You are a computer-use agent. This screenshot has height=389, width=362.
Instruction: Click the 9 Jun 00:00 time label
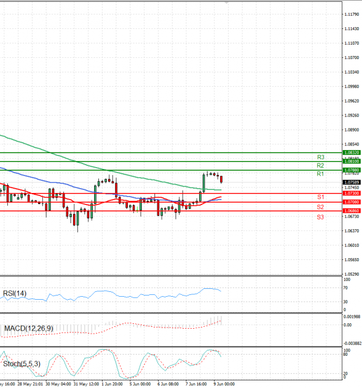[224, 384]
